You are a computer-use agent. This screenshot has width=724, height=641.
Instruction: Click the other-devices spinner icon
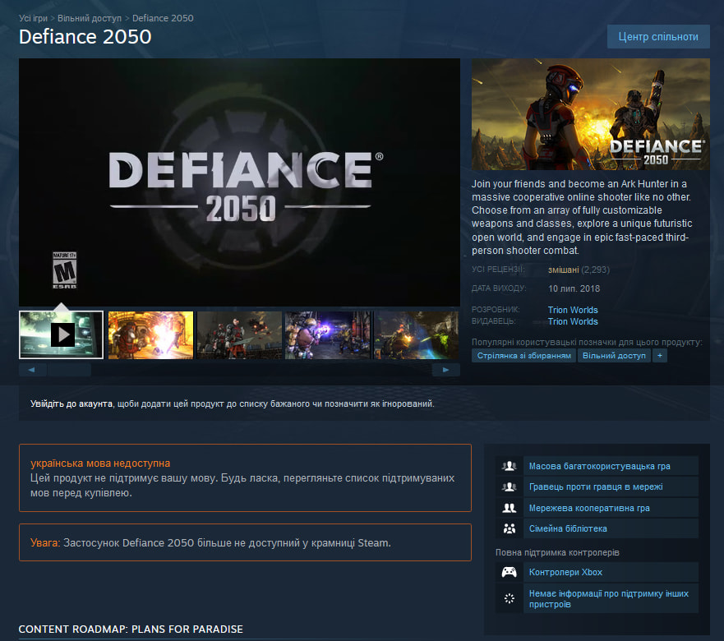pos(510,598)
